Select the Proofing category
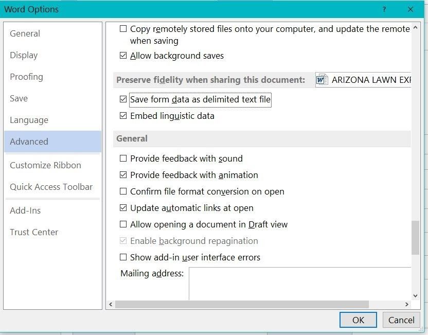The width and height of the screenshot is (428, 335). click(x=26, y=77)
